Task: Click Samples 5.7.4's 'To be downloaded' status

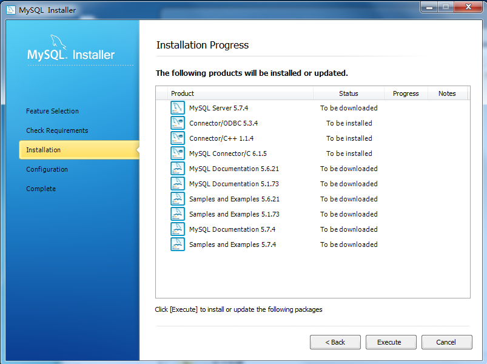Action: coord(349,244)
